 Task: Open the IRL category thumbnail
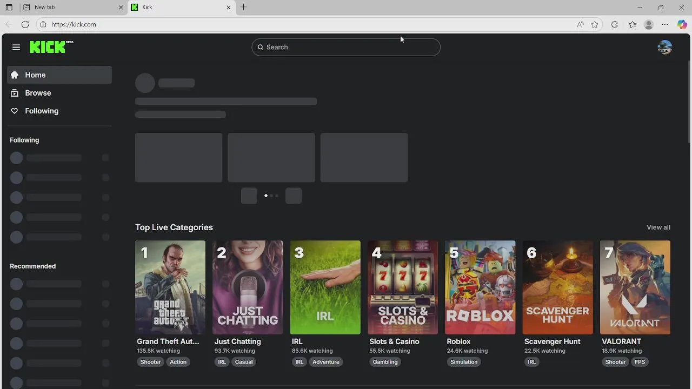click(325, 287)
